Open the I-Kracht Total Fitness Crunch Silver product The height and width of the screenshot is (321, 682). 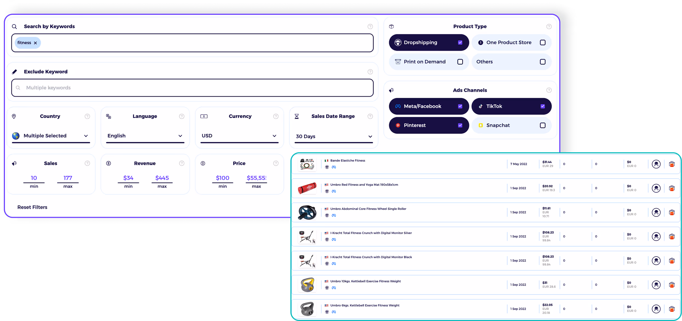(x=371, y=233)
